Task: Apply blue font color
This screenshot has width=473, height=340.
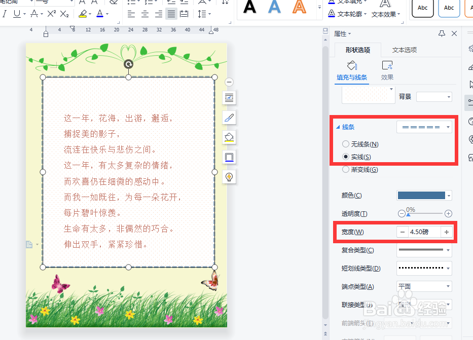Action: coord(100,14)
